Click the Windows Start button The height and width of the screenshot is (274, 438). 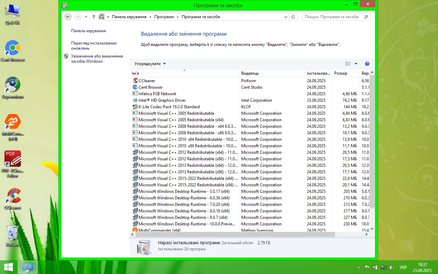click(8, 267)
